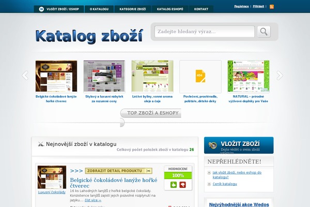Image resolution: width=310 pixels, height=207 pixels.
Task: Click link Léčivé byliny, vonné aroma oleje
Action: [x=152, y=99]
